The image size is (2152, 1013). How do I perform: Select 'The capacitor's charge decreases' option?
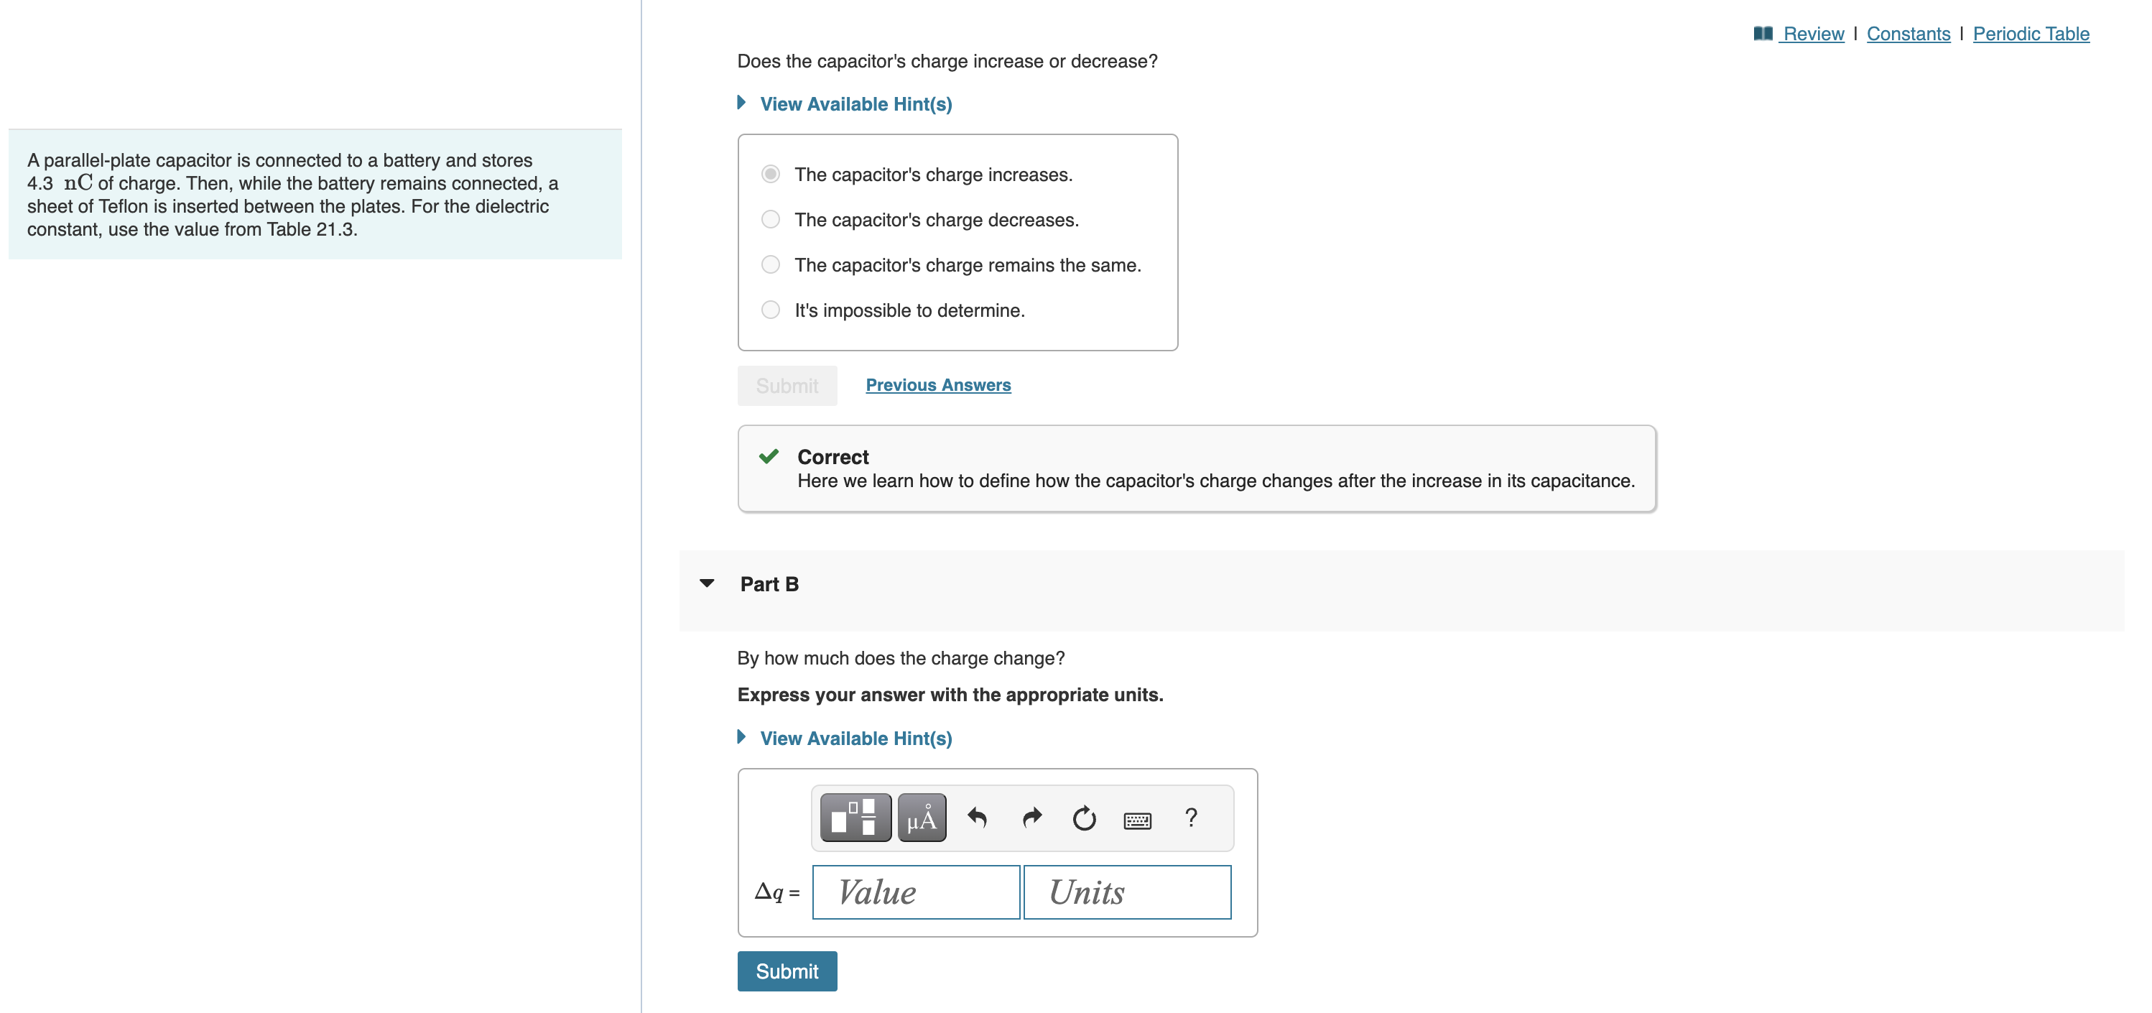point(770,219)
